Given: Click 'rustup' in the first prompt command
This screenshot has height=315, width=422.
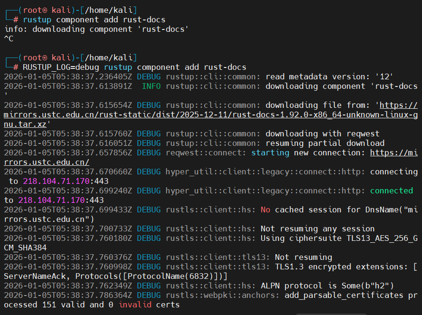Looking at the screenshot, I should (x=37, y=19).
